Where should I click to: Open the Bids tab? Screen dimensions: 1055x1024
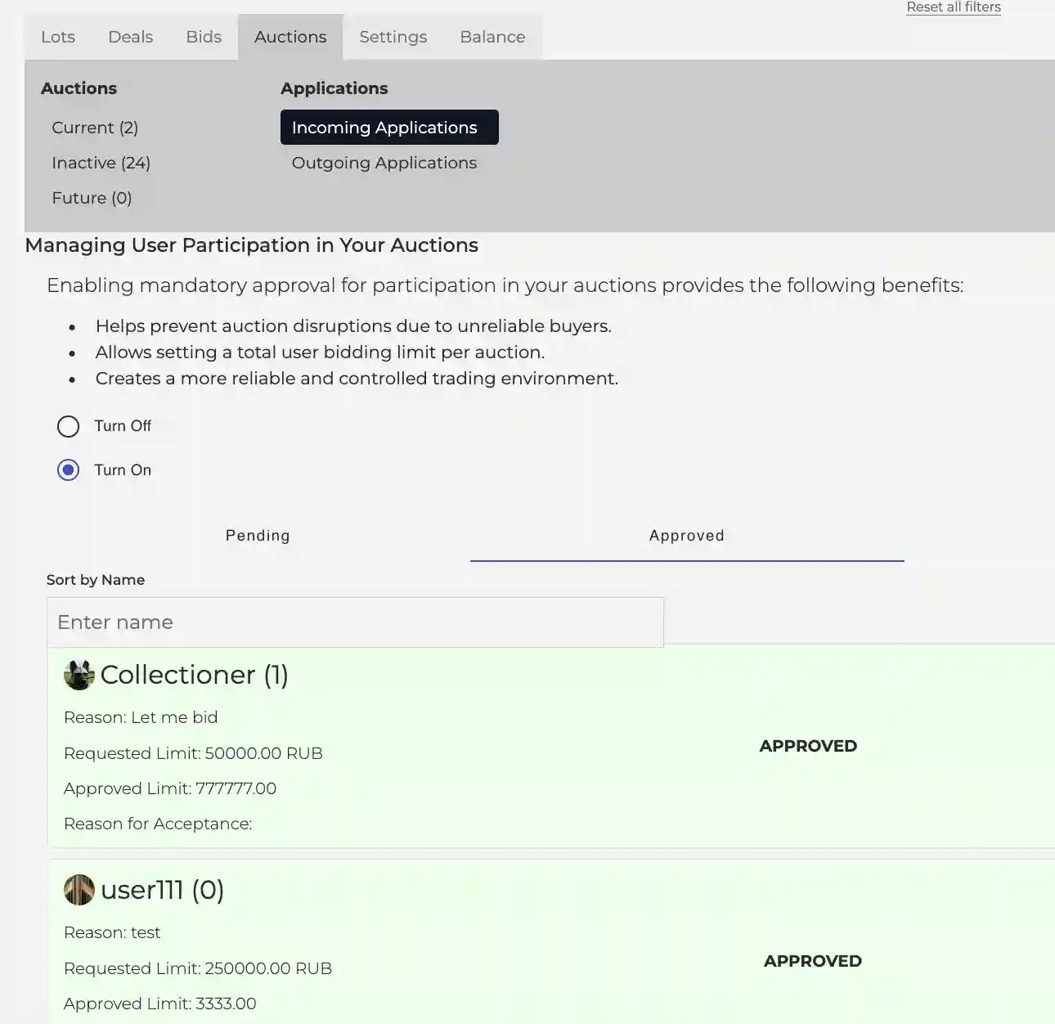[204, 37]
